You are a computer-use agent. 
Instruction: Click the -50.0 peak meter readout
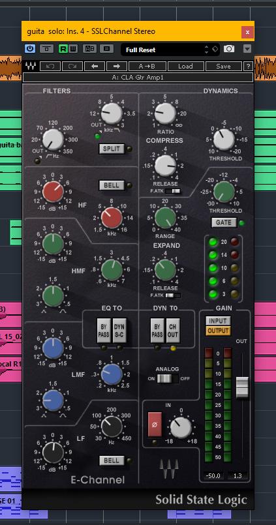click(x=214, y=475)
